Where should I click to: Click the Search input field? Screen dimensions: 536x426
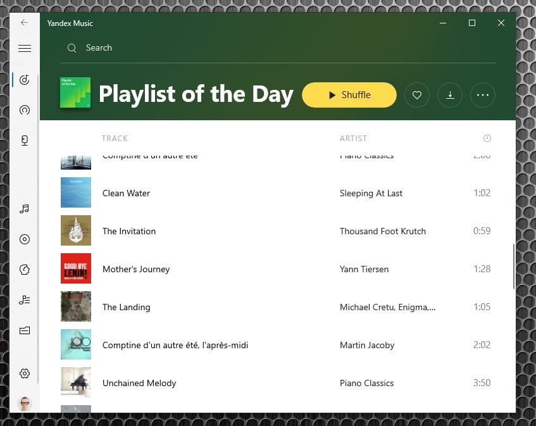tap(278, 48)
